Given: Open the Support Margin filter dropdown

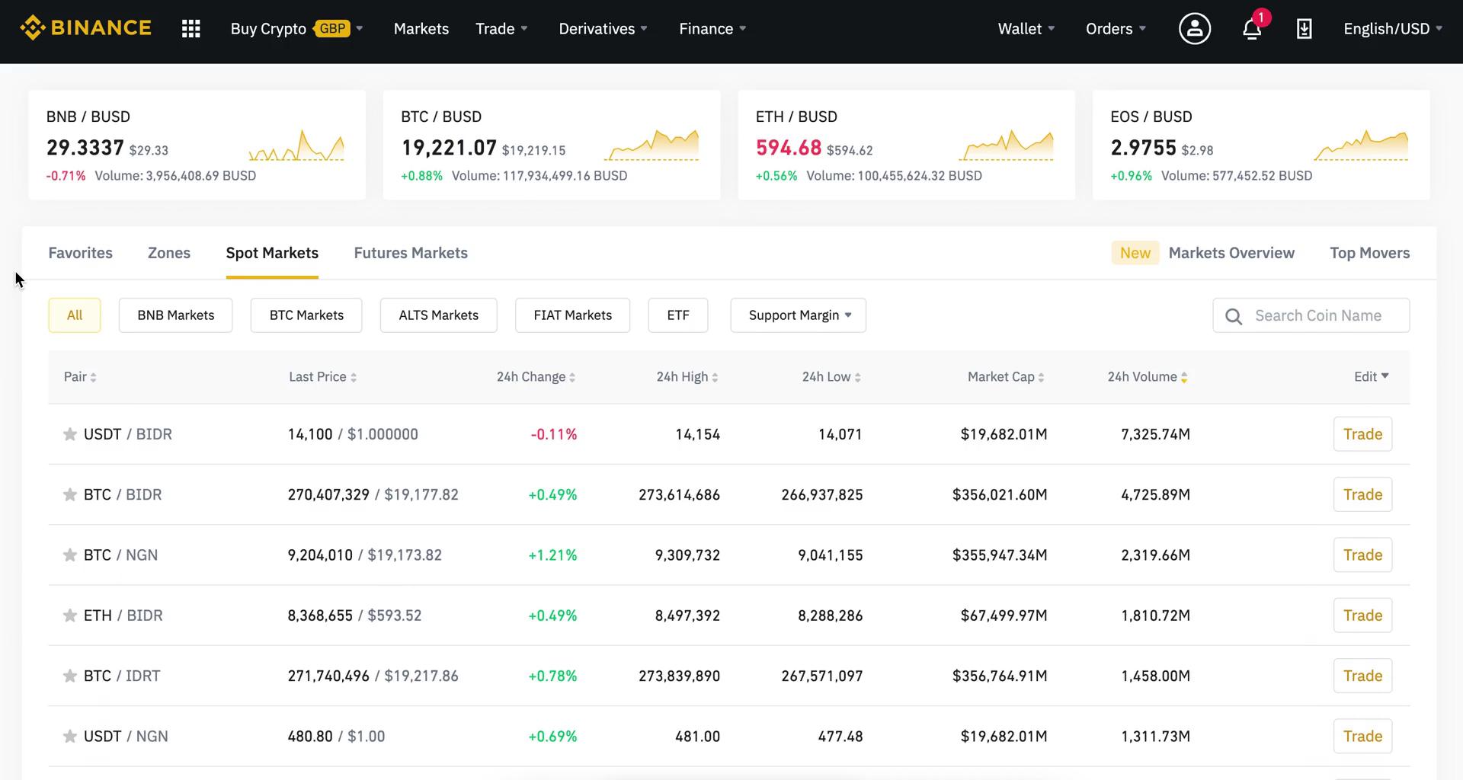Looking at the screenshot, I should point(799,315).
